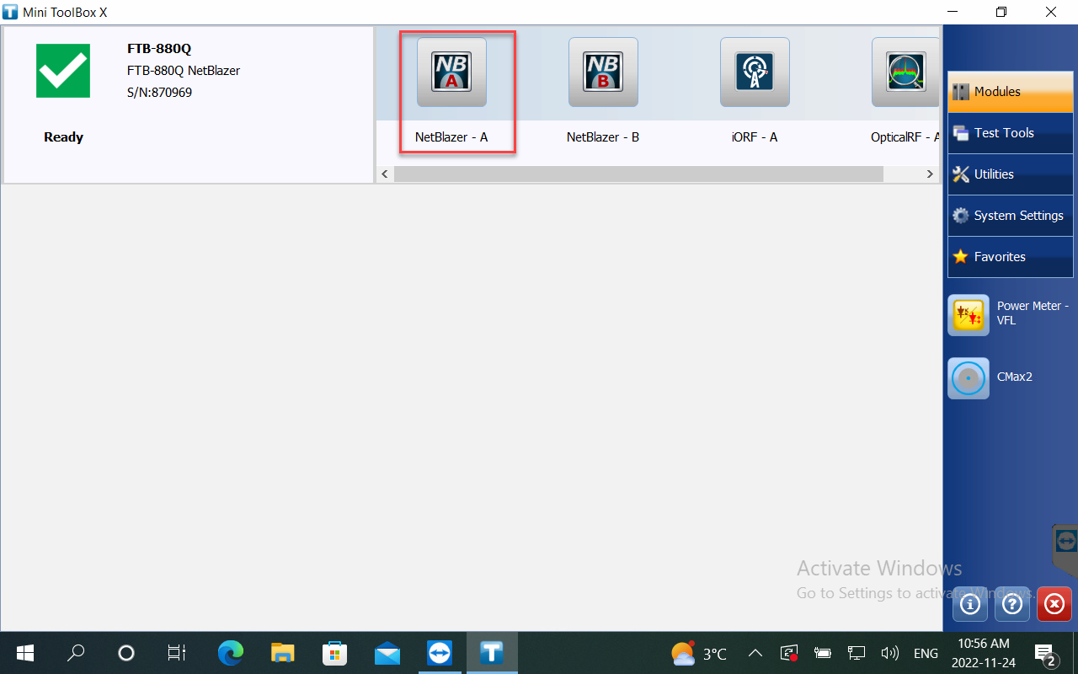Click the FTB-880Q module name text
This screenshot has height=674, width=1078.
[159, 49]
